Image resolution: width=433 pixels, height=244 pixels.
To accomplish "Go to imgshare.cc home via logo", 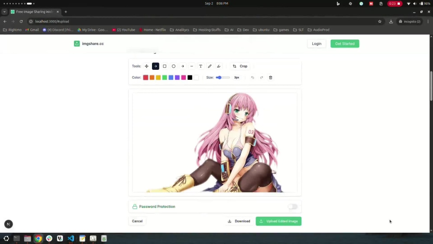I will pyautogui.click(x=89, y=44).
